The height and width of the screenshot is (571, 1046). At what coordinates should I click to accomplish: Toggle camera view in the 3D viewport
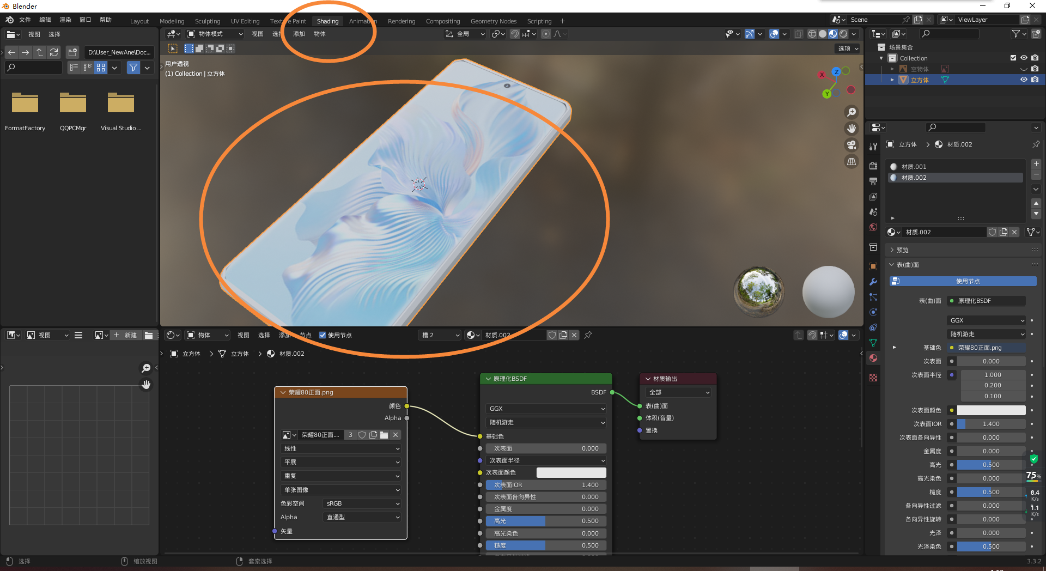(851, 145)
